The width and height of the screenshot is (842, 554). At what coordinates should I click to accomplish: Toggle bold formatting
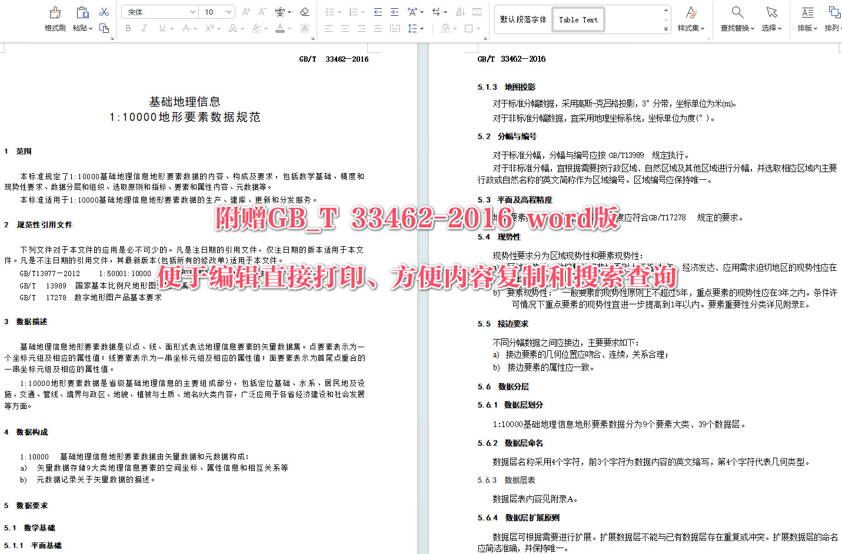tap(128, 28)
